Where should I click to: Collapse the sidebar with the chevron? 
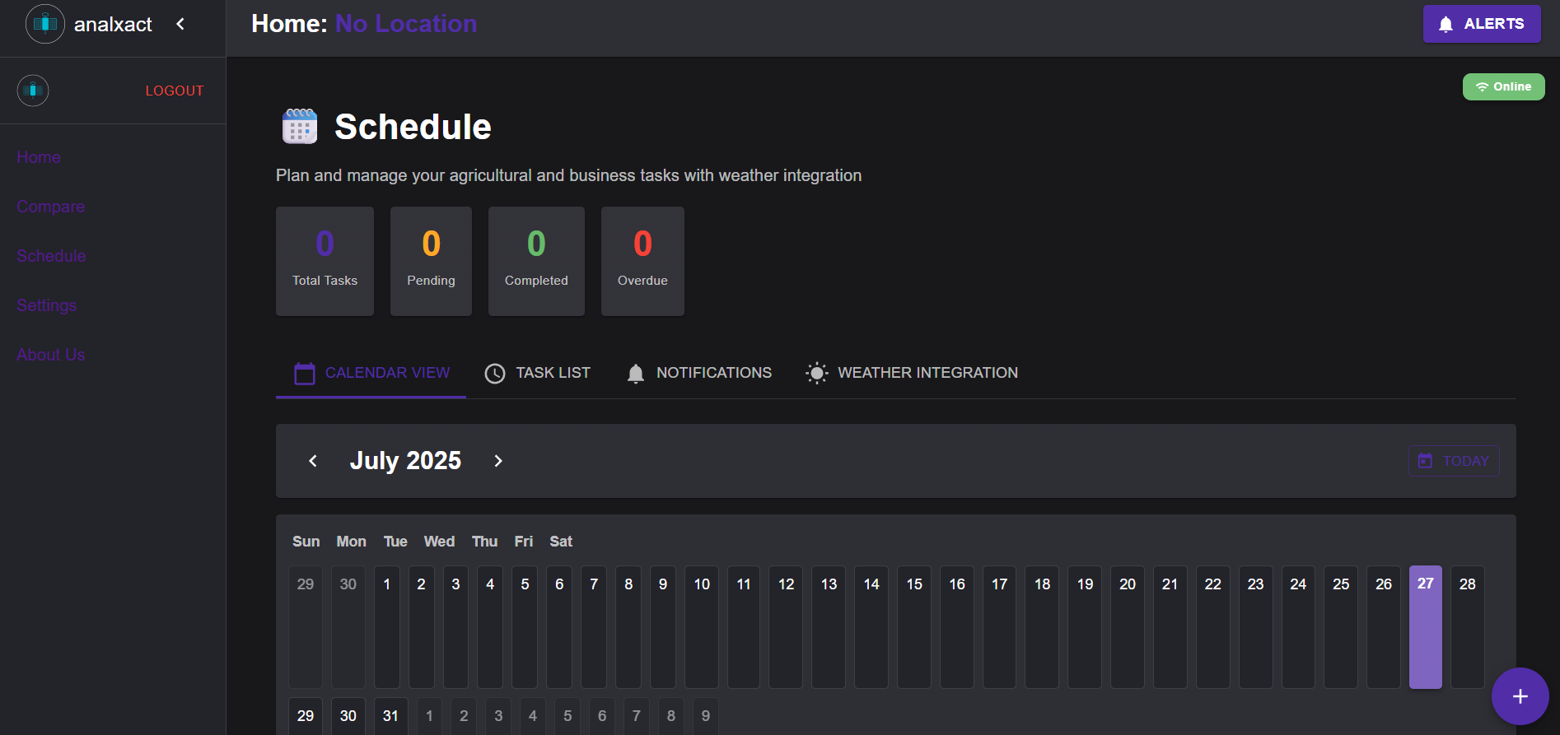(x=180, y=24)
